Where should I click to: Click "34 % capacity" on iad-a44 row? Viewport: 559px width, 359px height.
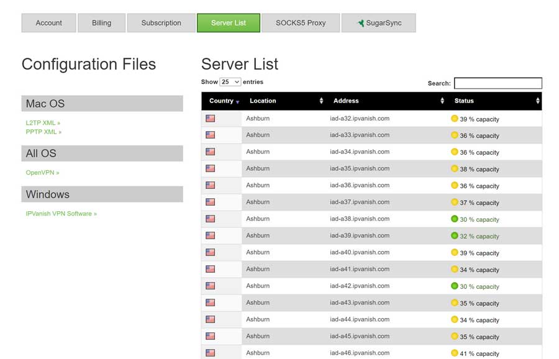click(x=479, y=320)
